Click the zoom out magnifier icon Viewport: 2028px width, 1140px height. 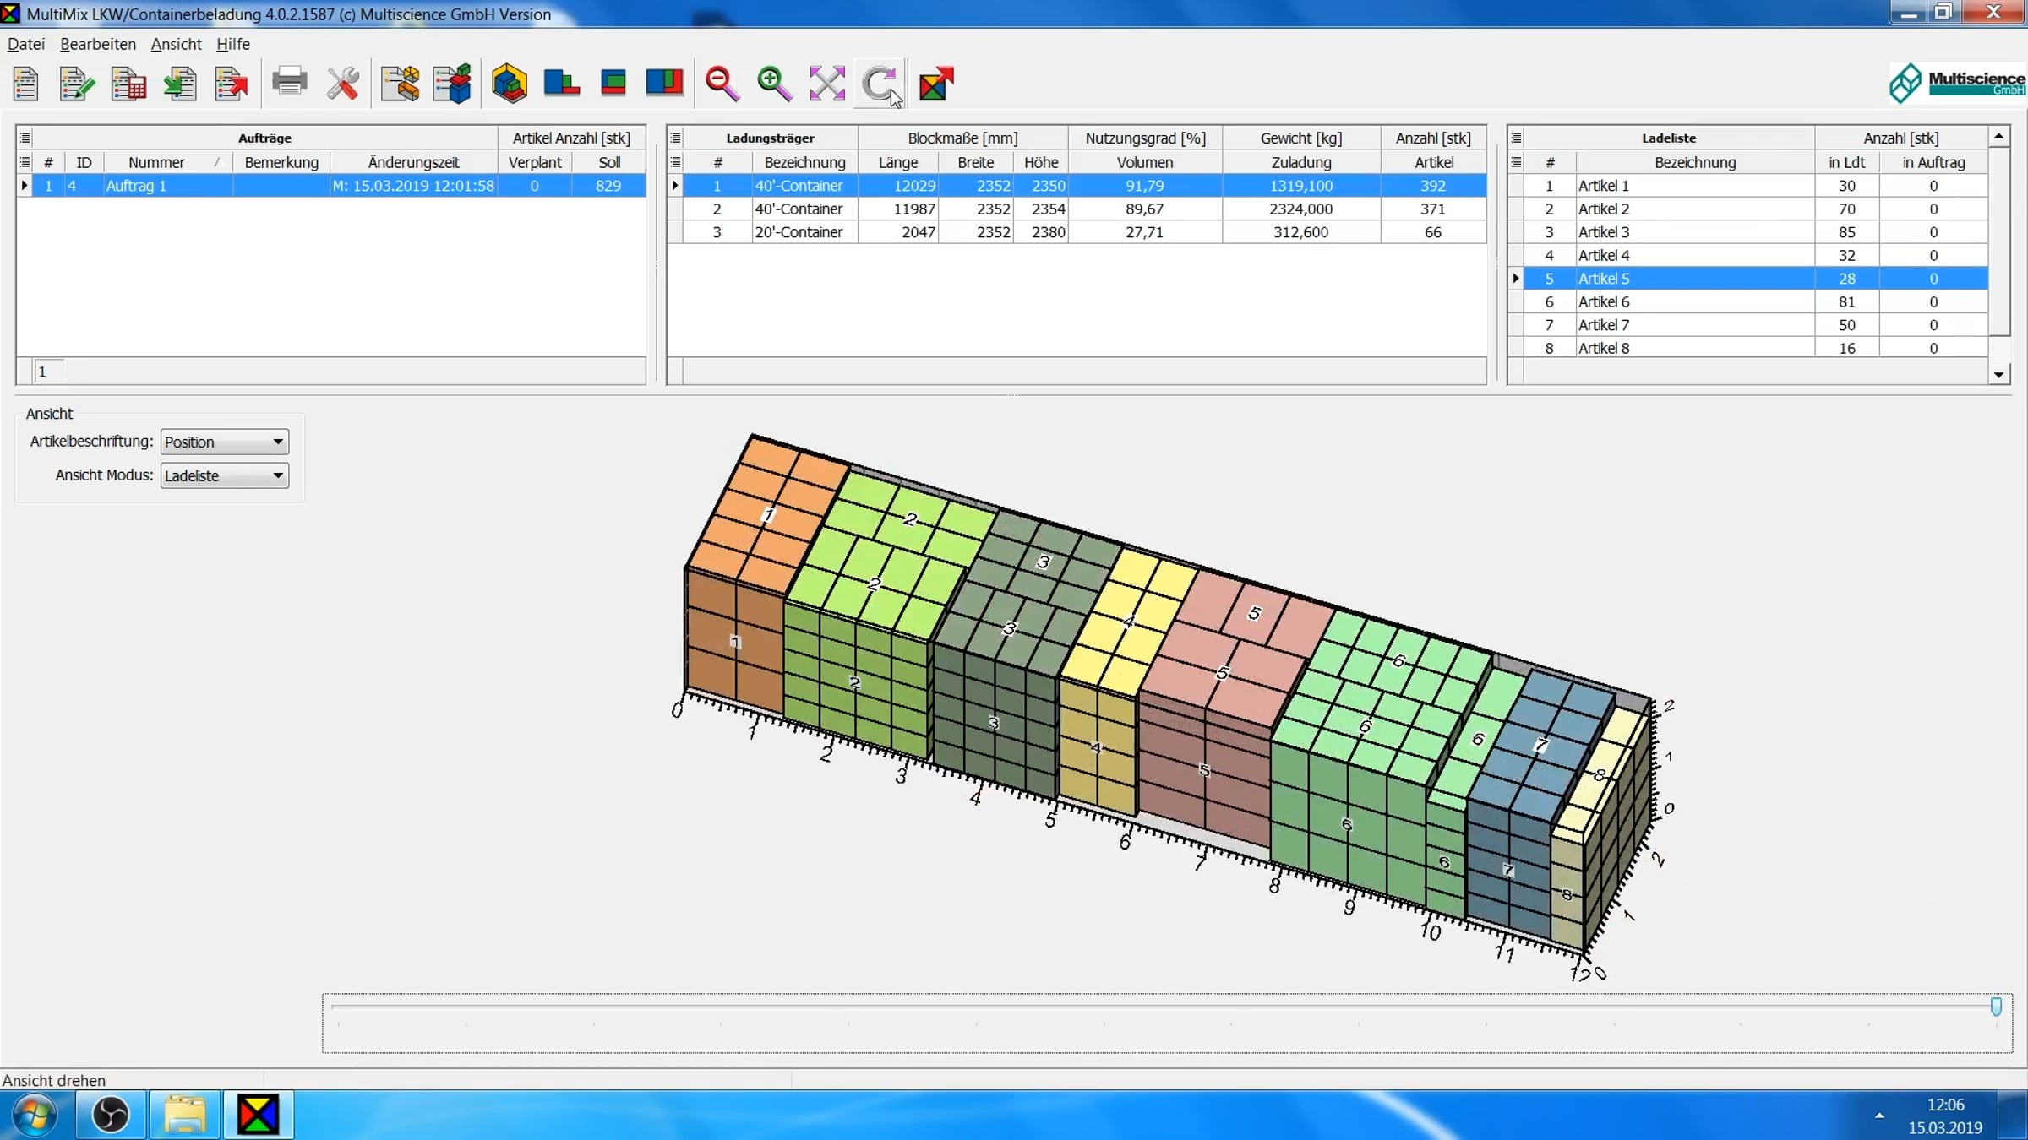722,83
